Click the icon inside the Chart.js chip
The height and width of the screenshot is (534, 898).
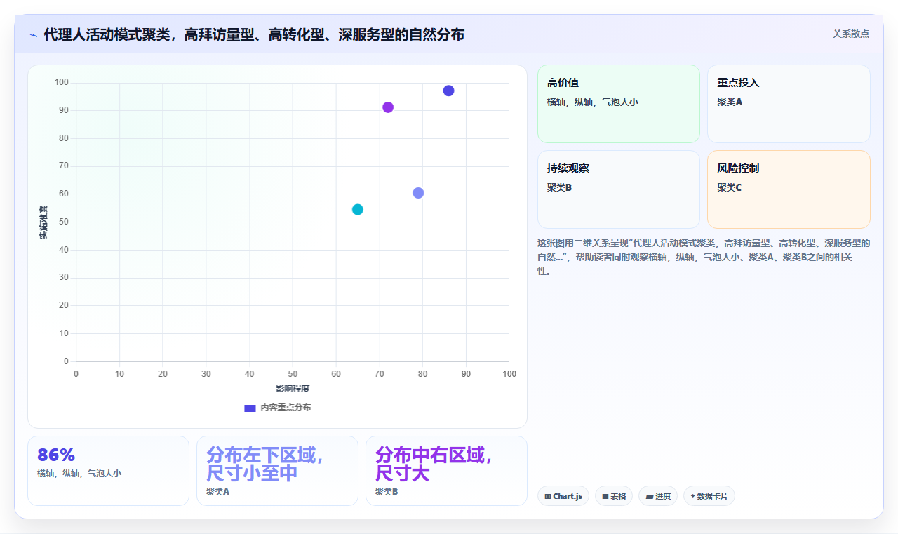(548, 496)
